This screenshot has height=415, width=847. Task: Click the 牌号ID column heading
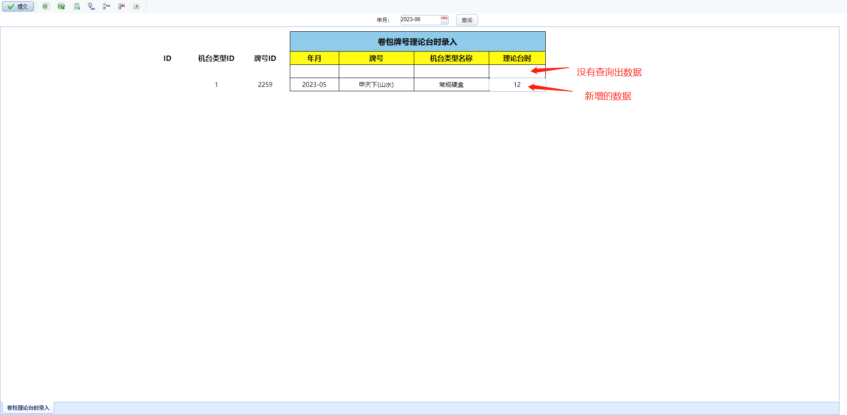pos(265,58)
